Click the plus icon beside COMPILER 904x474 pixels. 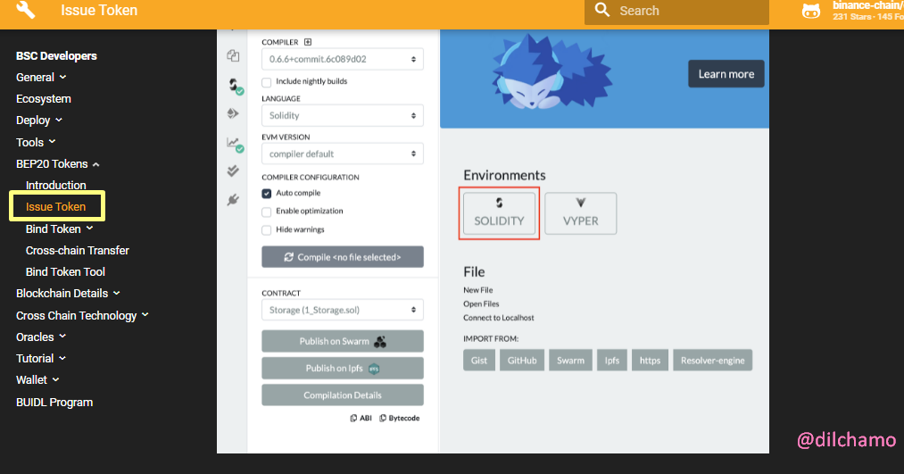pos(308,42)
